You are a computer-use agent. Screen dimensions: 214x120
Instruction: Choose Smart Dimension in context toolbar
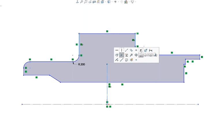tap(151, 50)
